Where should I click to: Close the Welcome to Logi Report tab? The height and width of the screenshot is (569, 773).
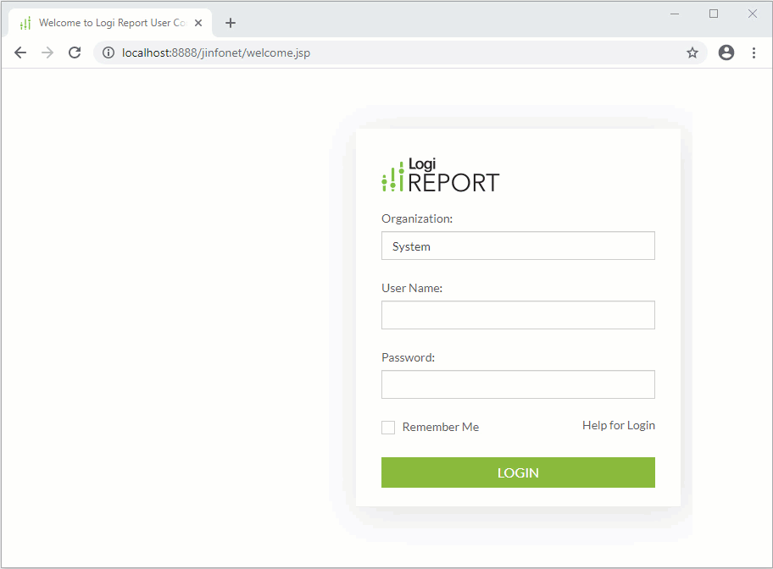[x=198, y=23]
